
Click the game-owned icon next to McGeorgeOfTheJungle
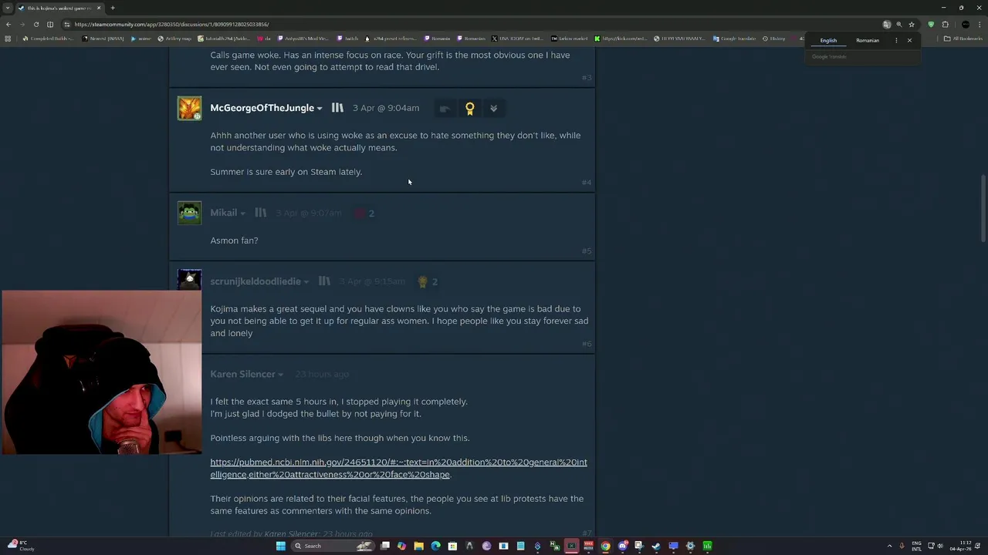[x=337, y=108]
